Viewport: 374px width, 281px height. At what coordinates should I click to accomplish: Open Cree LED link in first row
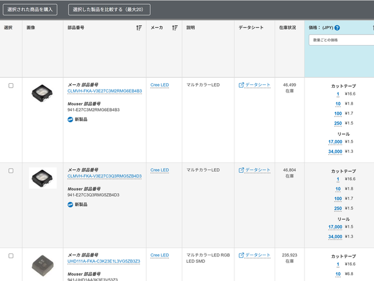coord(160,85)
